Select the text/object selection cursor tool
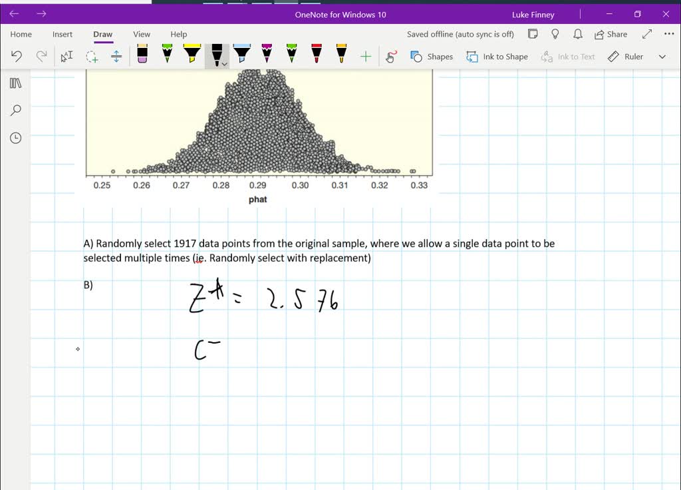This screenshot has height=490, width=681. (67, 57)
